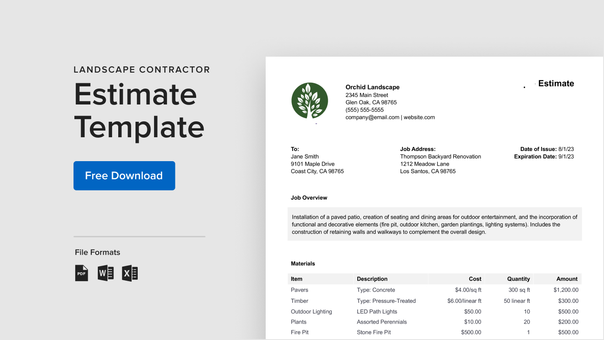Select the Amount column header
Screen dimensions: 604x340
pos(567,279)
